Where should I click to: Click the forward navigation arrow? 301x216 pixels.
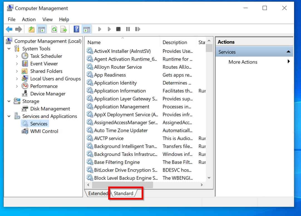tap(18, 29)
